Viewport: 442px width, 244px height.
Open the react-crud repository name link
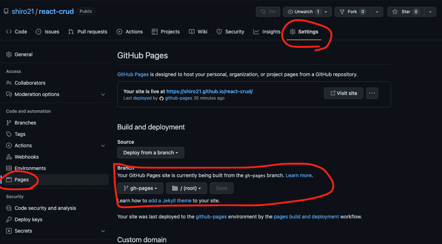(56, 11)
